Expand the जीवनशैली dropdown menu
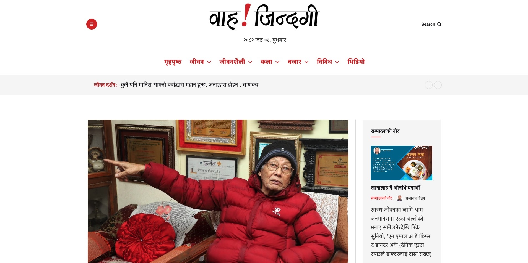Image resolution: width=528 pixels, height=263 pixels. pos(236,62)
